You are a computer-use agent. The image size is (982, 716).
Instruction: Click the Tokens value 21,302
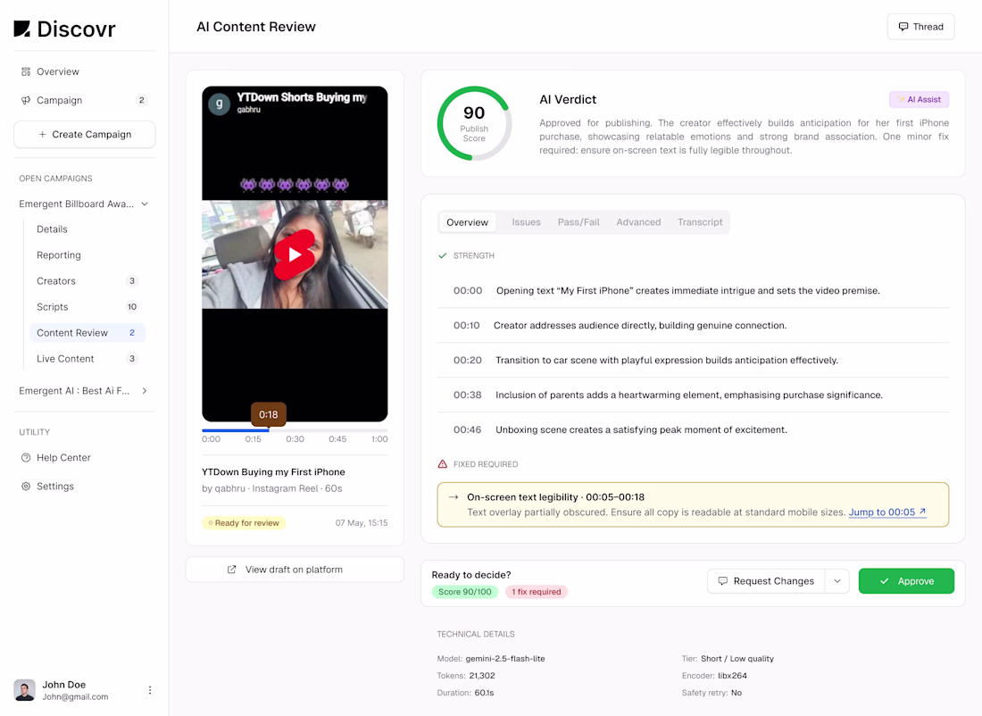[481, 676]
